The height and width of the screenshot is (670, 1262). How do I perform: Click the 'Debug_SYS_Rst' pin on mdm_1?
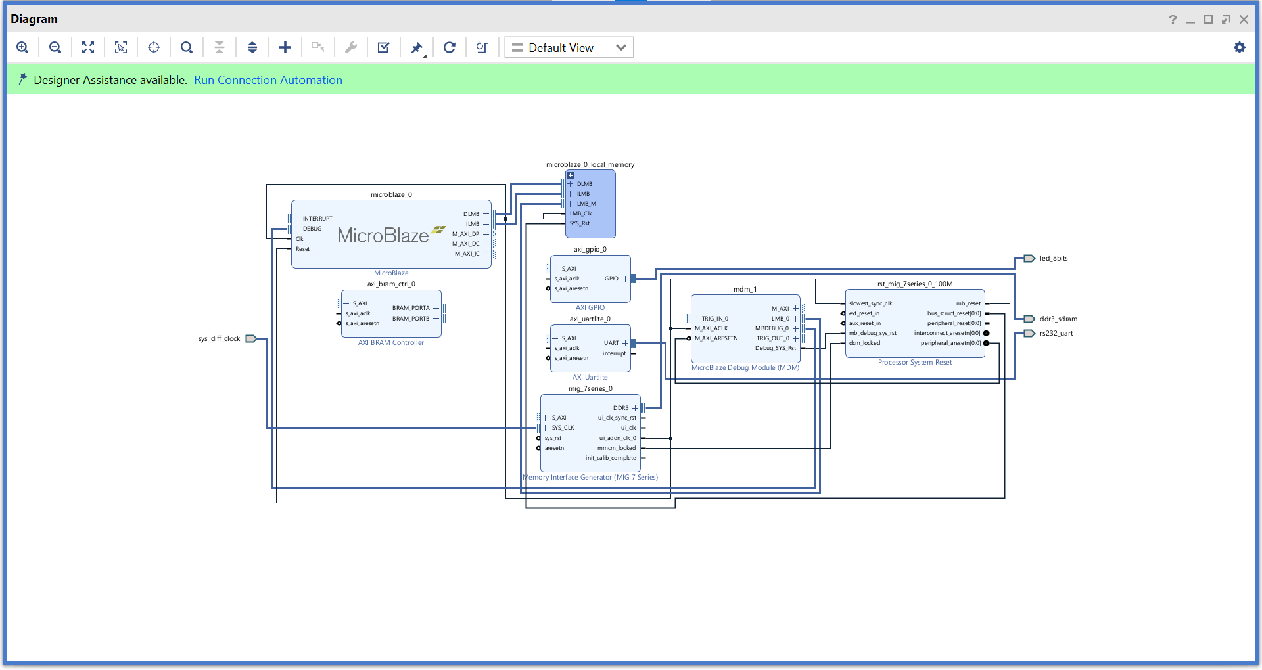[776, 348]
